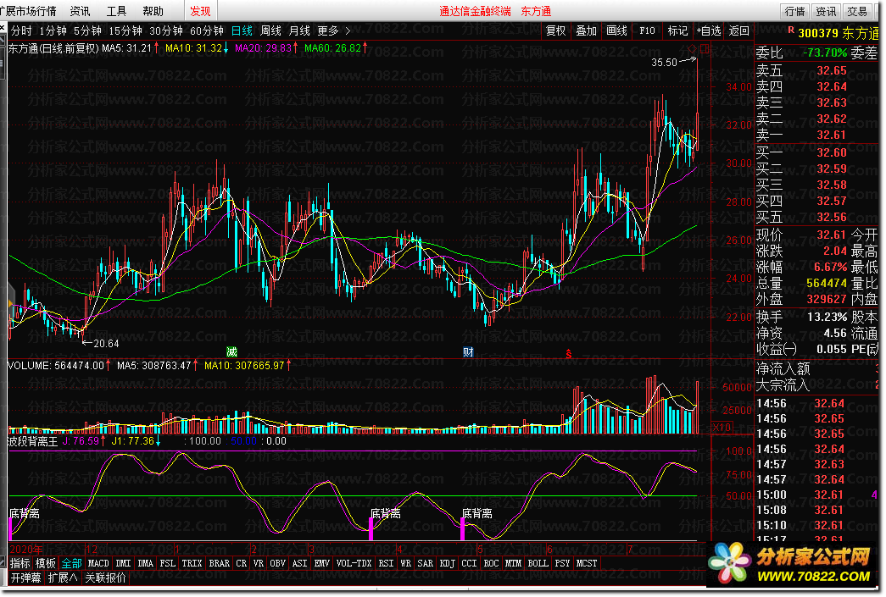Click the 复权 toolbar button
This screenshot has width=886, height=597.
(555, 31)
